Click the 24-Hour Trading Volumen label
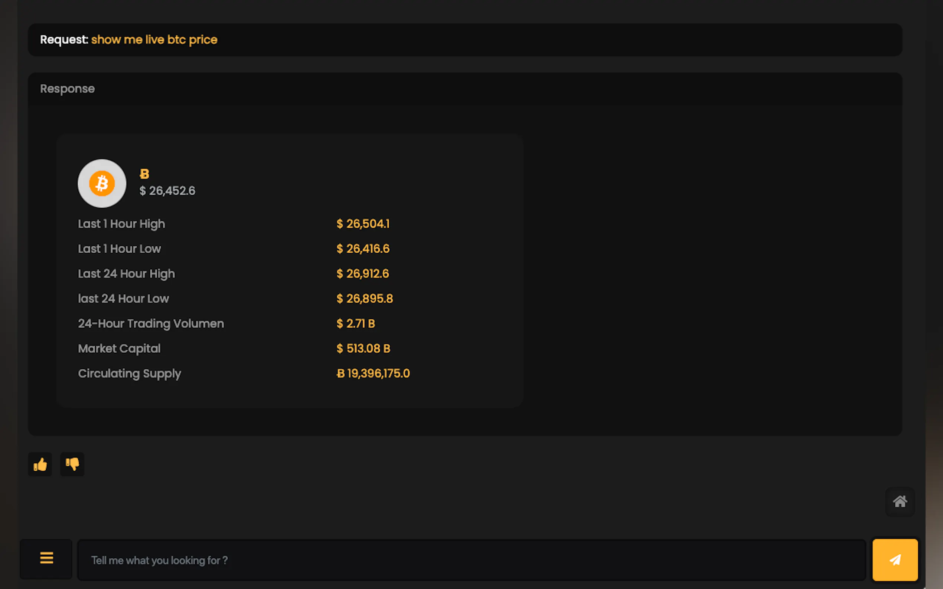943x589 pixels. tap(151, 324)
